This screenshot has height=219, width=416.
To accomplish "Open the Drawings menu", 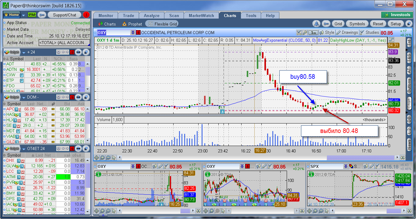I will click(x=347, y=33).
